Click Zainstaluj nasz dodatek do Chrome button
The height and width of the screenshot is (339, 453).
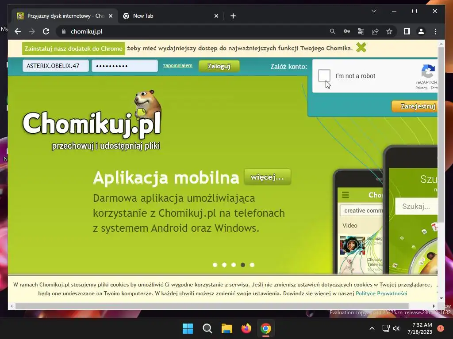(x=74, y=49)
